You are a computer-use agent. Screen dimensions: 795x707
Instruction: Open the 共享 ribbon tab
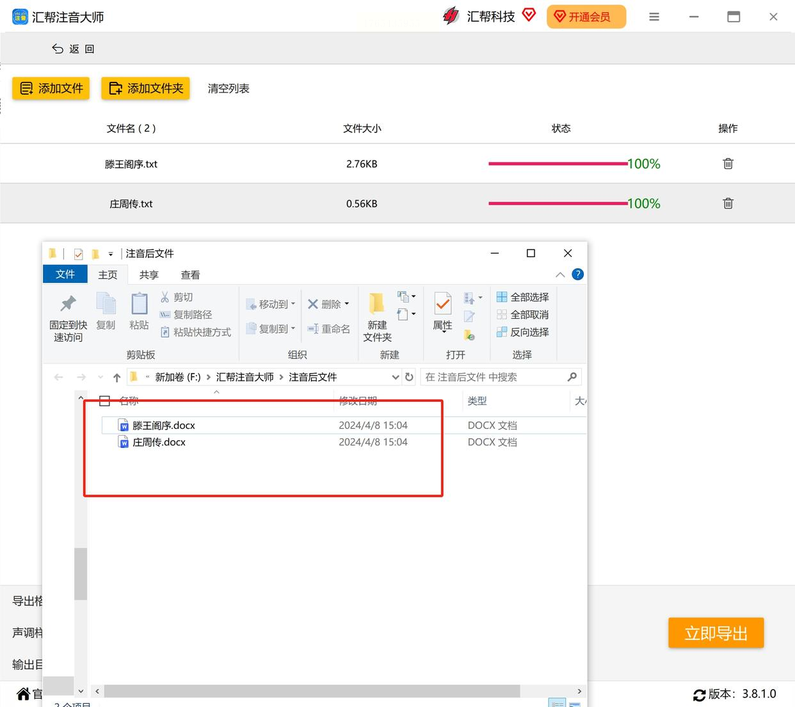(x=149, y=274)
